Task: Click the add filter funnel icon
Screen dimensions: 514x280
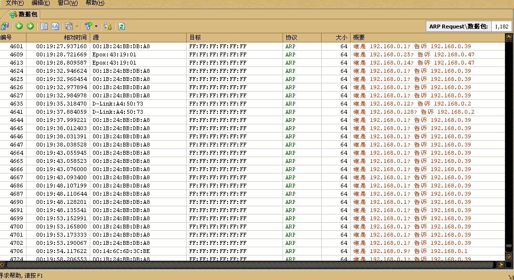Action: [88, 26]
